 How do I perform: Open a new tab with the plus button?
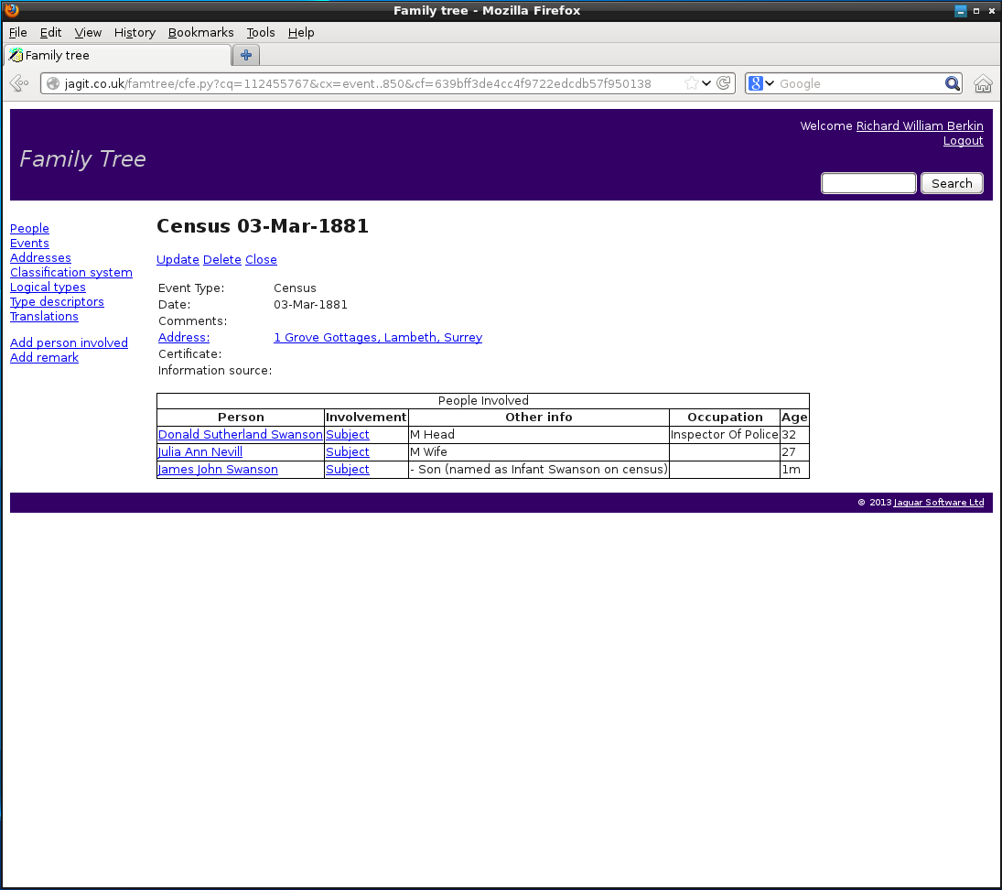[x=245, y=55]
